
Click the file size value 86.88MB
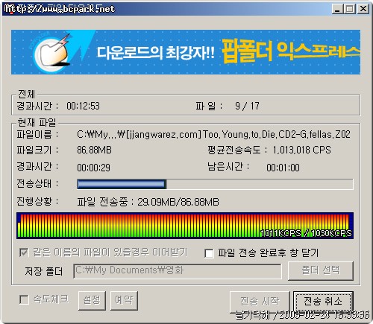tap(94, 150)
